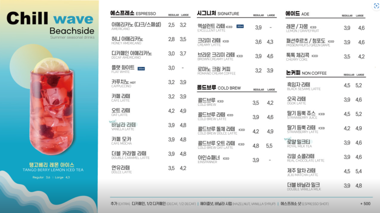The width and height of the screenshot is (380, 213).
Task: Click the Tango Berry iced tea drink photo
Action: point(52,106)
